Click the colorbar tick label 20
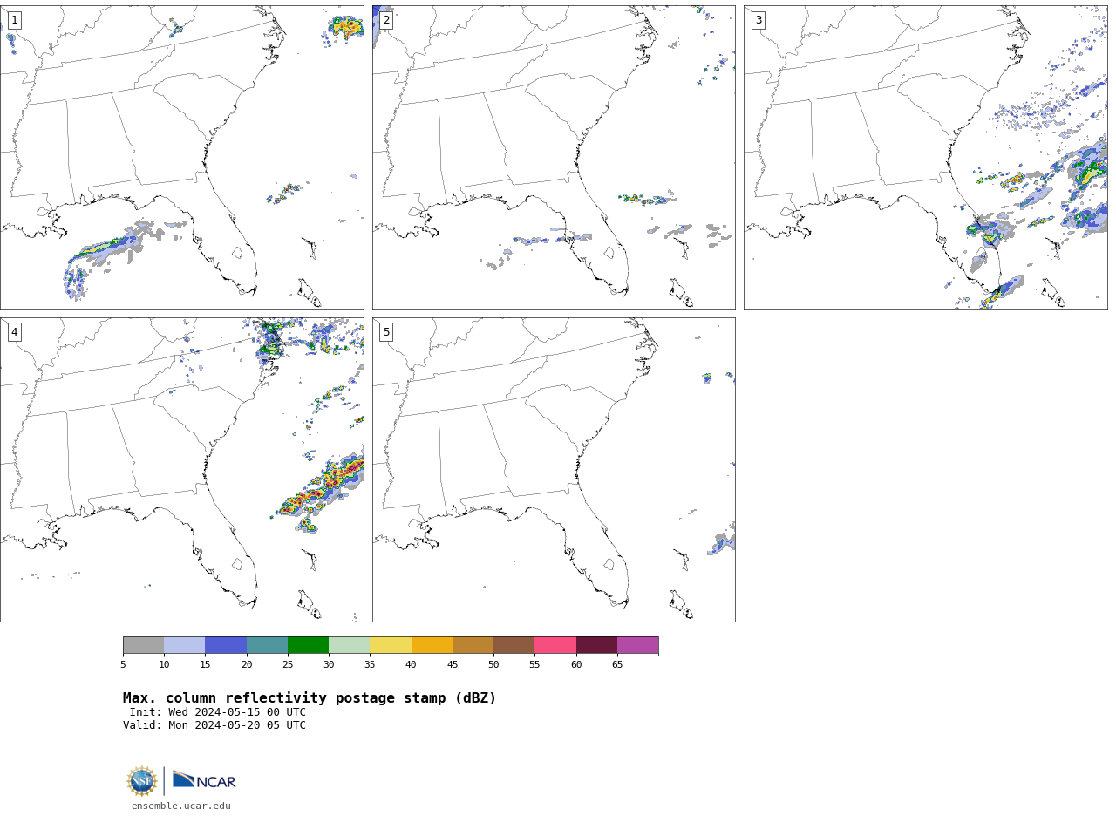 tap(247, 664)
